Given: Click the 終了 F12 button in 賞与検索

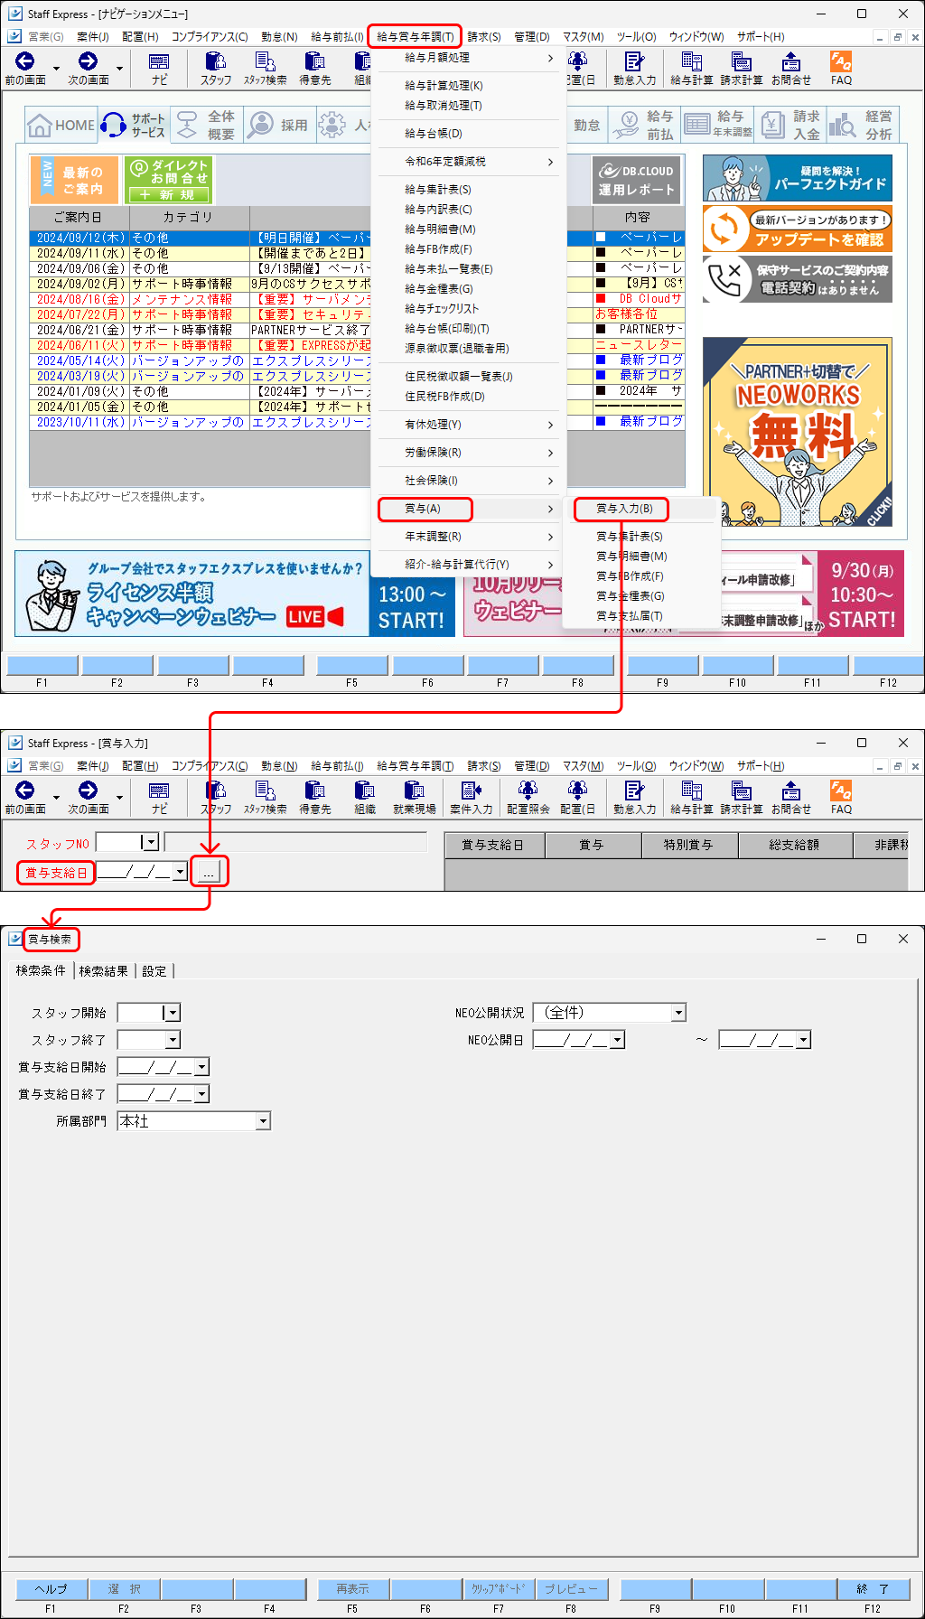Looking at the screenshot, I should (872, 1588).
